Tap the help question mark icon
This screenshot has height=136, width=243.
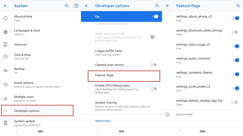click(x=76, y=6)
